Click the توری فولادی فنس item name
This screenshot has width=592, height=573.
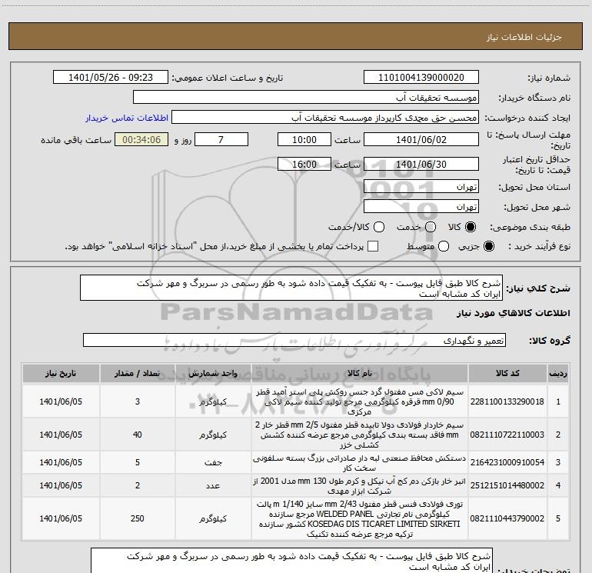360,519
